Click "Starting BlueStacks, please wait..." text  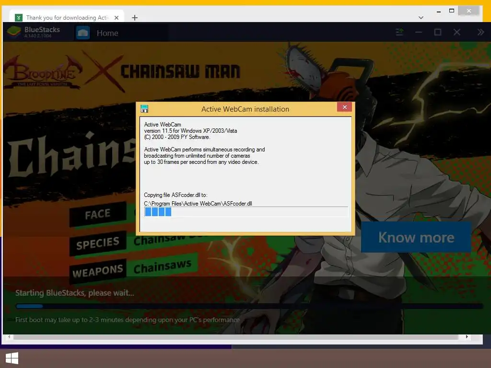pyautogui.click(x=74, y=293)
